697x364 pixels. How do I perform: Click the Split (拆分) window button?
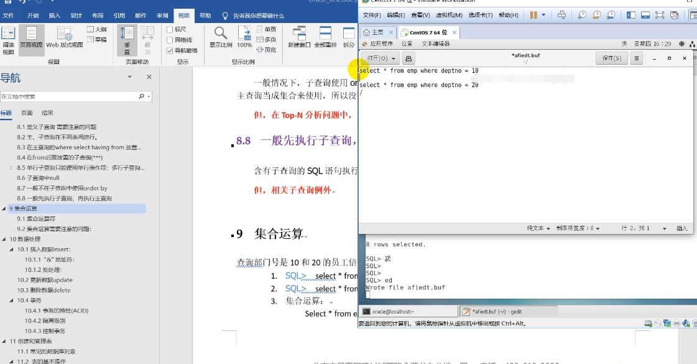349,37
